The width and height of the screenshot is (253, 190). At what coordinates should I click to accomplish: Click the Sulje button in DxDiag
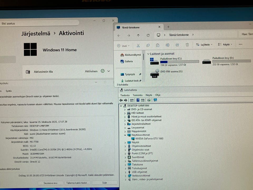pyautogui.click(x=105, y=183)
